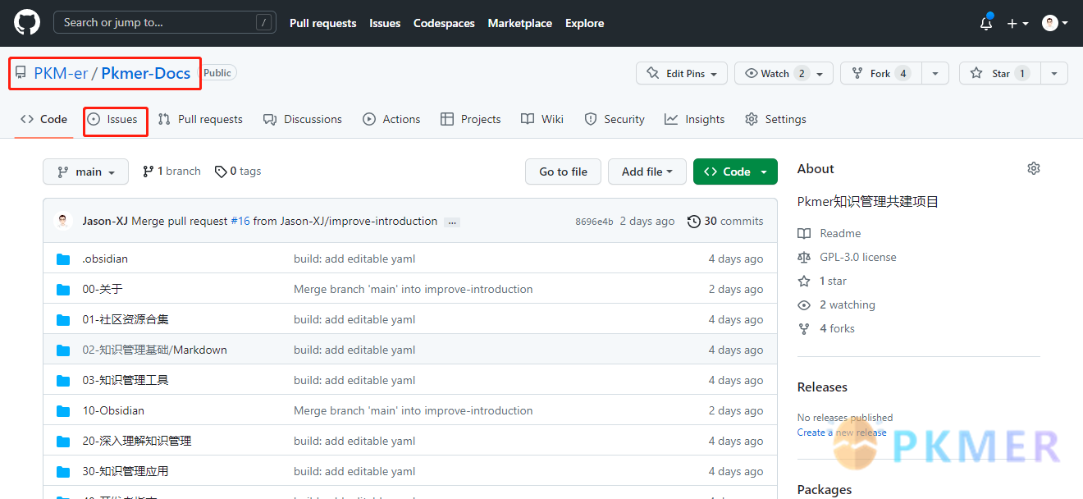Click the 03-知识管理工具 folder icon
The height and width of the screenshot is (499, 1083).
[63, 381]
